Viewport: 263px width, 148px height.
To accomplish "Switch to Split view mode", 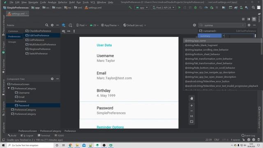I will pyautogui.click(x=249, y=19).
